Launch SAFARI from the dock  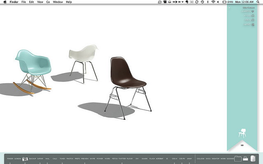40,159
